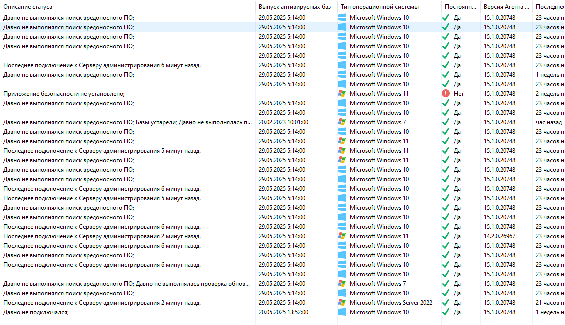The image size is (565, 325).
Task: Sort by the Выпуск антивирусных баз column header
Action: click(x=294, y=7)
